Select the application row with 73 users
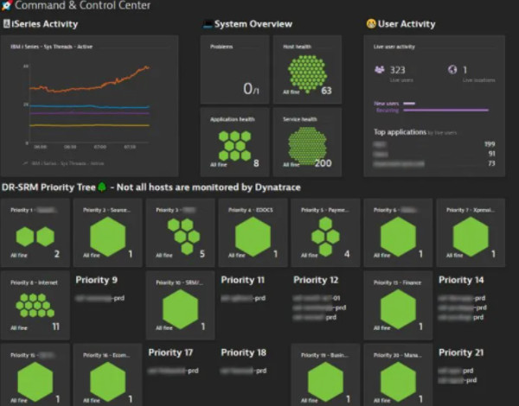 click(434, 163)
